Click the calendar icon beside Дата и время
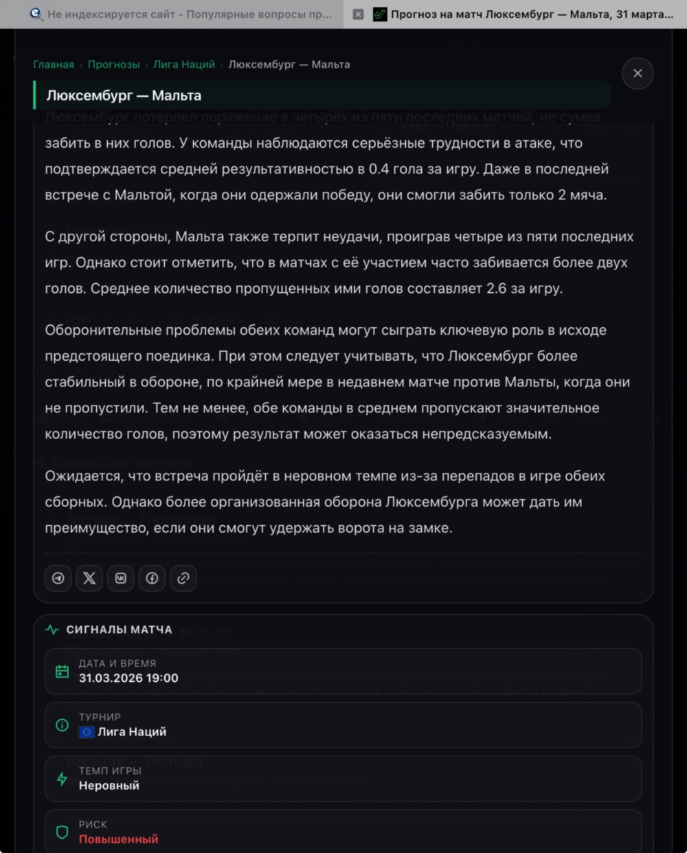This screenshot has width=687, height=853. 62,671
